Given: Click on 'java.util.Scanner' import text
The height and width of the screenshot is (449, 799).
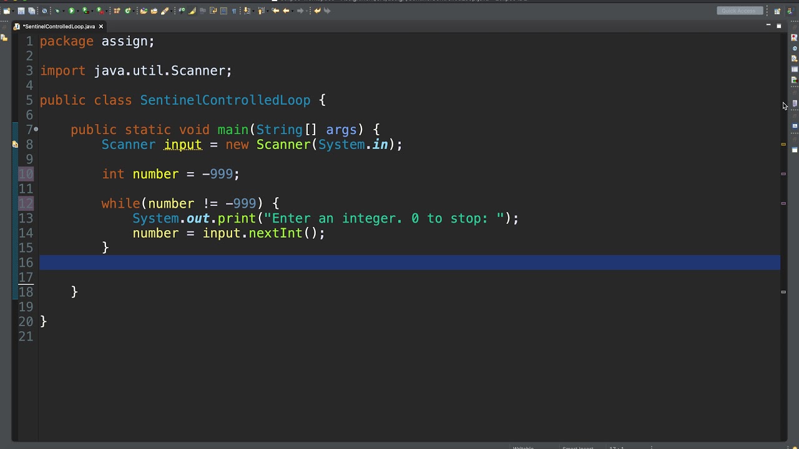Looking at the screenshot, I should 160,70.
